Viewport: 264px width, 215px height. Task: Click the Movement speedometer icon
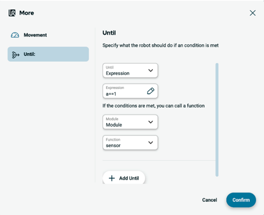(x=15, y=35)
